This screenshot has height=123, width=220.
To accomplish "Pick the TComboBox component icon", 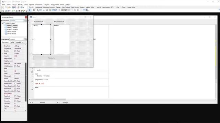I will point(65,10).
